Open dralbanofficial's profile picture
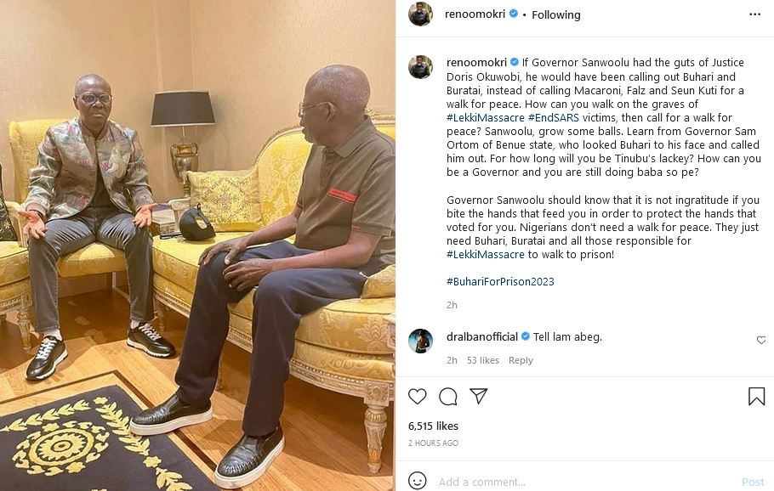 (420, 341)
